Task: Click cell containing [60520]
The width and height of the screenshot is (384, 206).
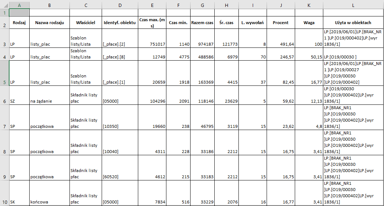Action: 120,168
